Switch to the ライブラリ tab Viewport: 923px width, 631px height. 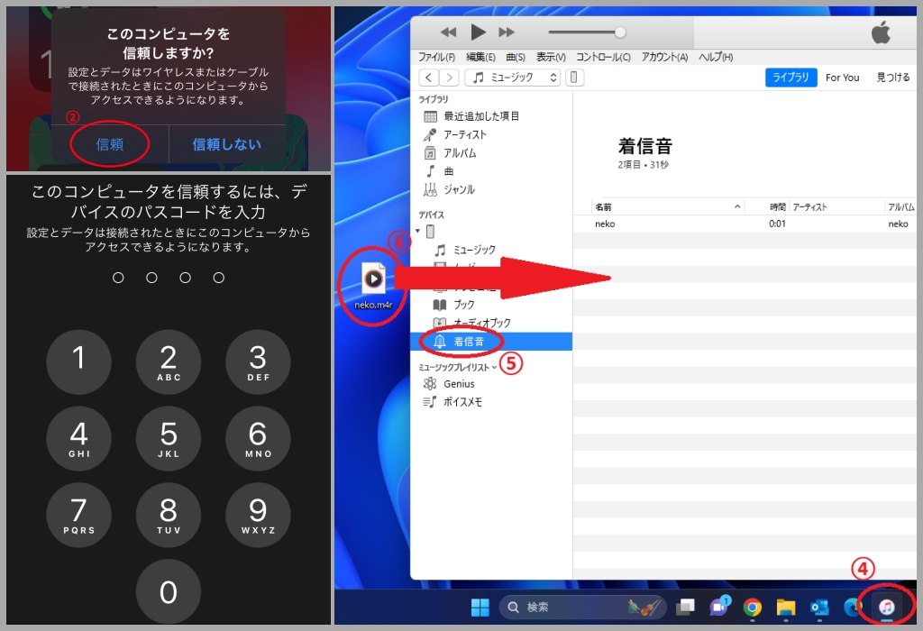(x=790, y=78)
